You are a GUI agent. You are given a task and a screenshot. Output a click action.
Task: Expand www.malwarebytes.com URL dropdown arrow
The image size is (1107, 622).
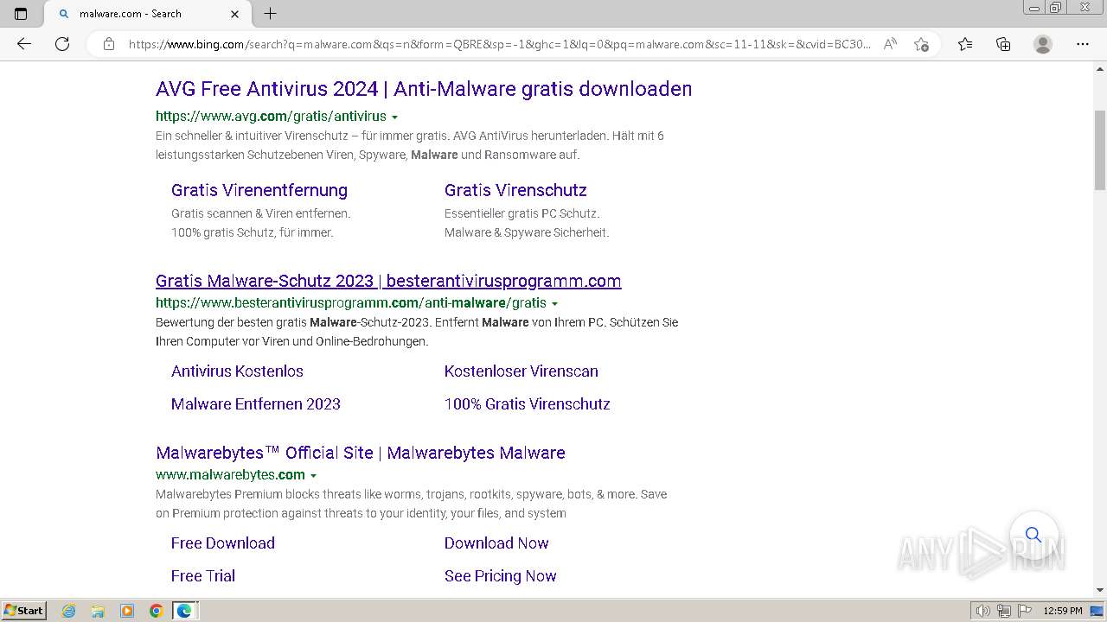click(313, 475)
